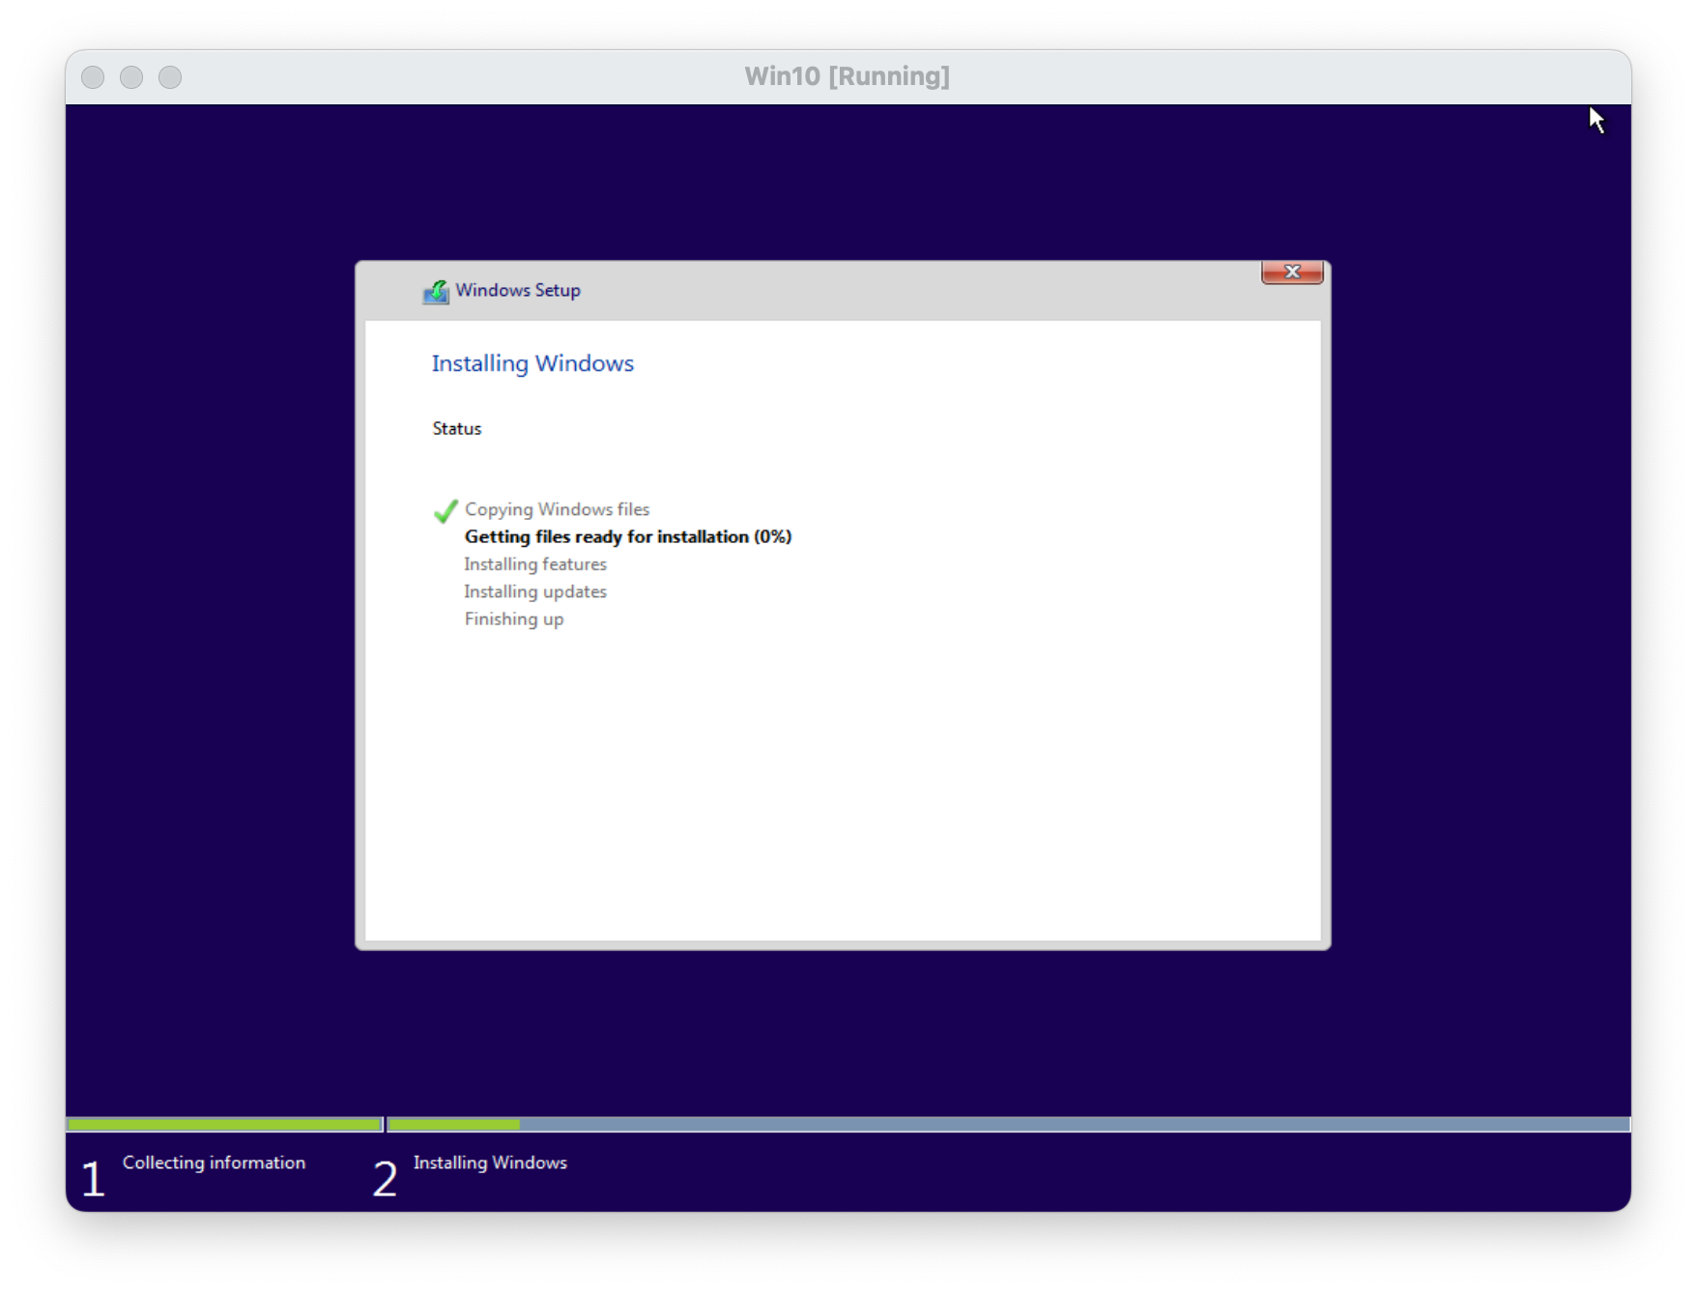
Task: Click the 'Finishing up' step text
Action: click(514, 619)
